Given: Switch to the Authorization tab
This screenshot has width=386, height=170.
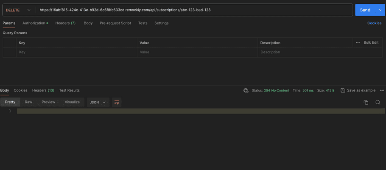Looking at the screenshot, I should tap(35, 23).
